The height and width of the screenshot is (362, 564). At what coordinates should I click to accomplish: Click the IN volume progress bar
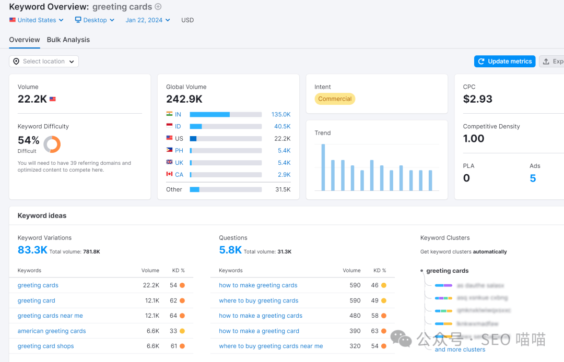[x=226, y=115]
